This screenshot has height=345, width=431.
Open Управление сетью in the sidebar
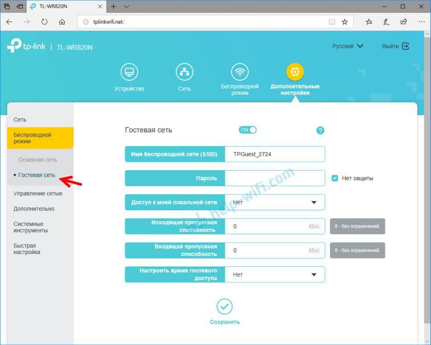[x=38, y=193]
